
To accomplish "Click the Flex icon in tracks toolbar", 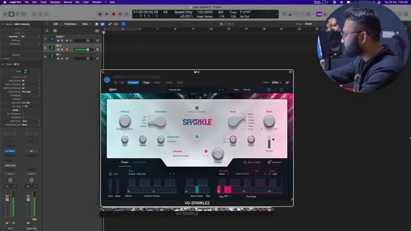I will (116, 24).
